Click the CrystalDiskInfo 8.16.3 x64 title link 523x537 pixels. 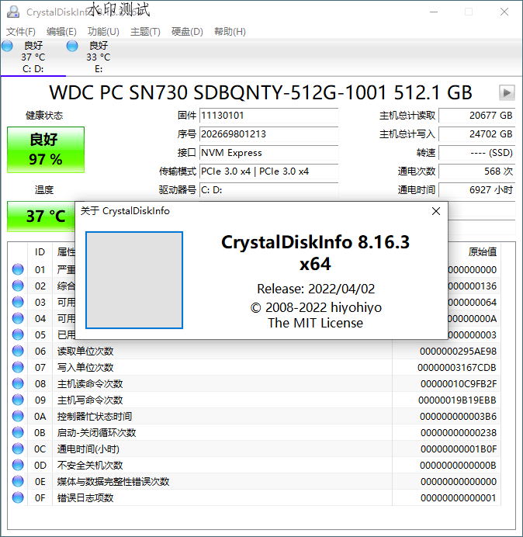[x=315, y=253]
